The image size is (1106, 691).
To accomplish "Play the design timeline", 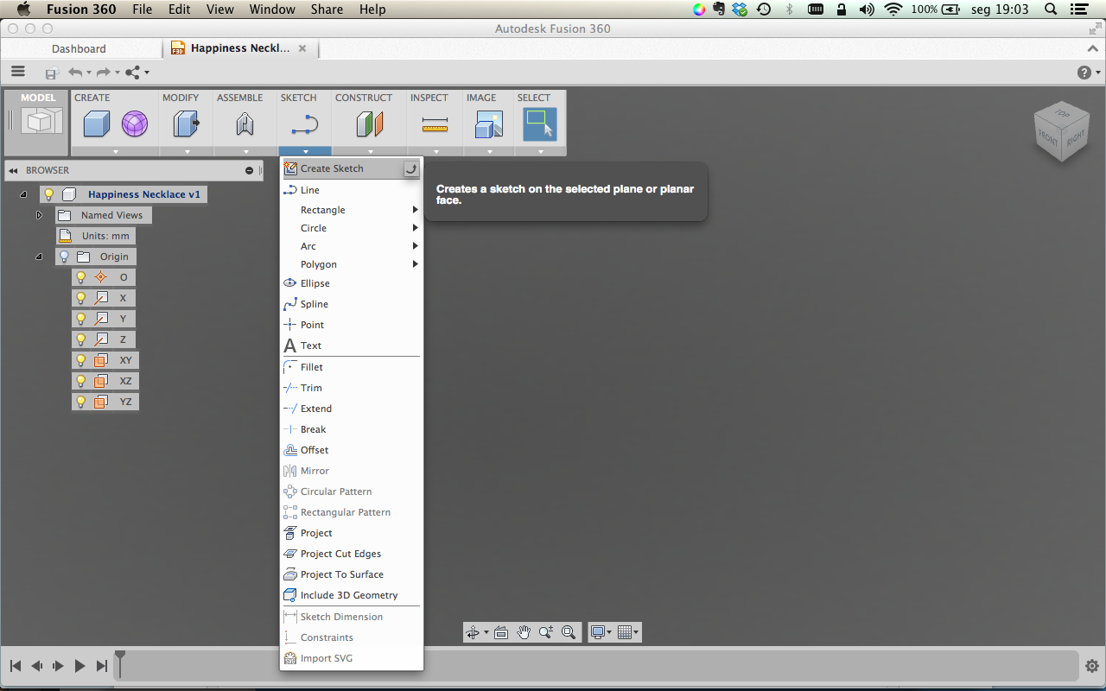I will 79,666.
